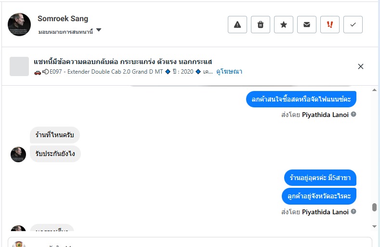380x247 pixels.
Task: Click the warning triangle spam icon
Action: (x=237, y=25)
